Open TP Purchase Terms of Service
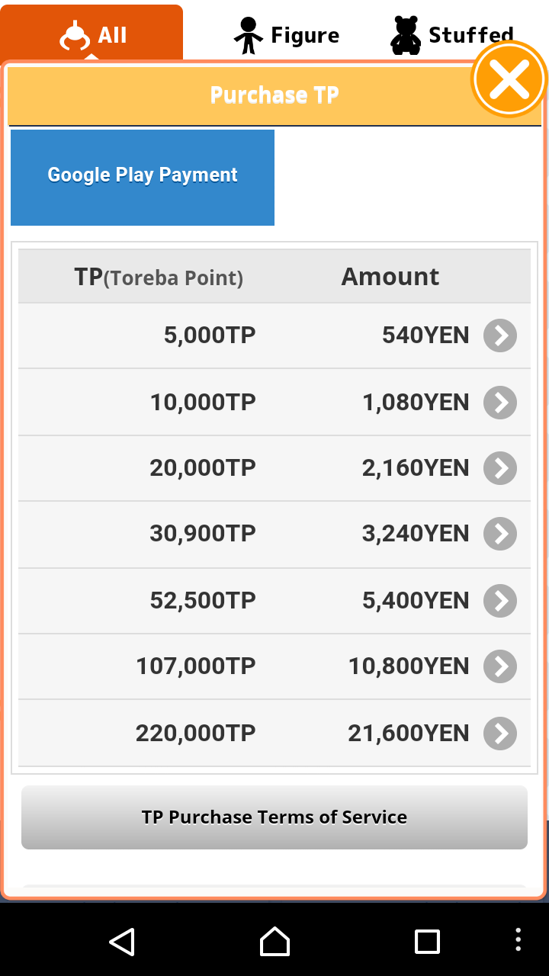This screenshot has width=549, height=976. (274, 817)
